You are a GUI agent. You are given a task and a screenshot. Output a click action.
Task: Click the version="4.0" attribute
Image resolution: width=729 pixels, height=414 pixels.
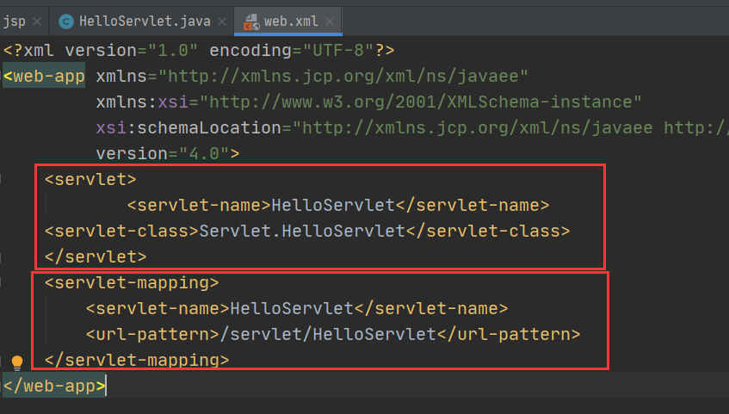pyautogui.click(x=163, y=153)
